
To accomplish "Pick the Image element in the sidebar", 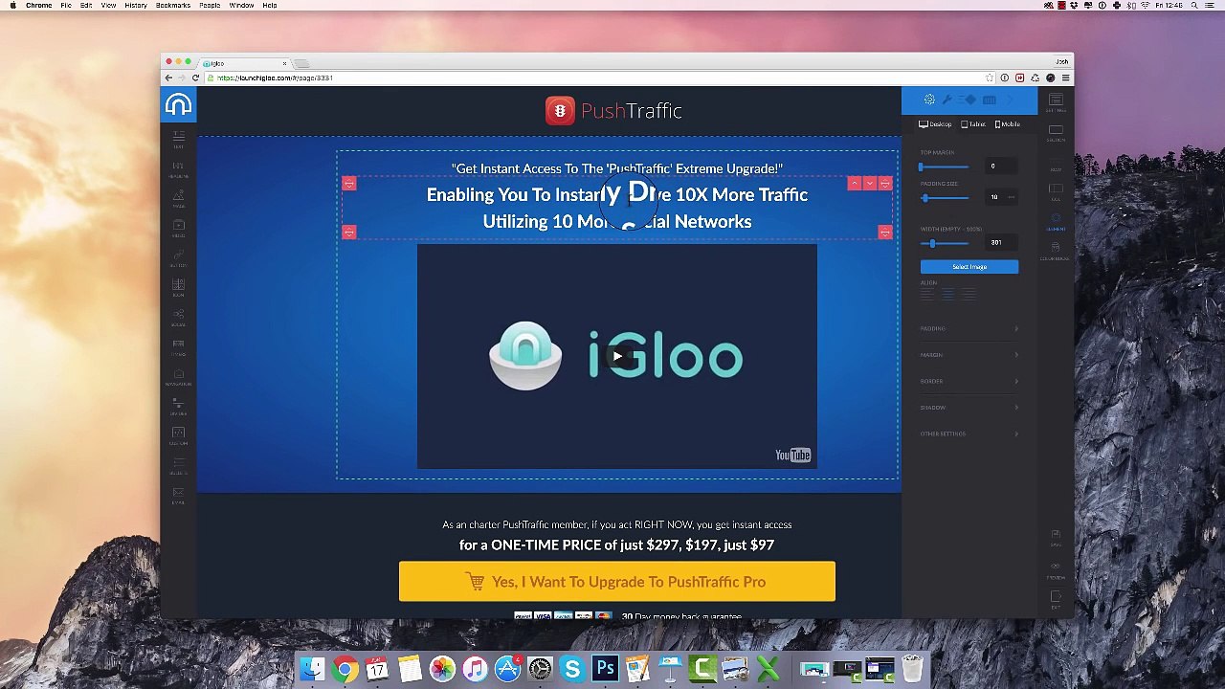I will coord(179,198).
